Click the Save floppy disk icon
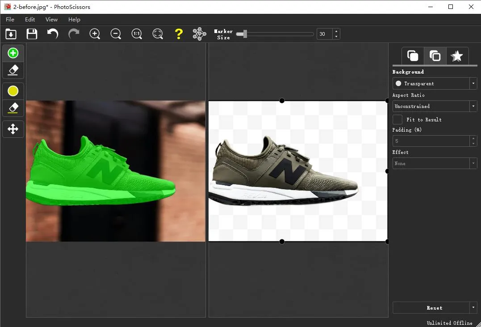Image resolution: width=481 pixels, height=327 pixels. pos(32,34)
